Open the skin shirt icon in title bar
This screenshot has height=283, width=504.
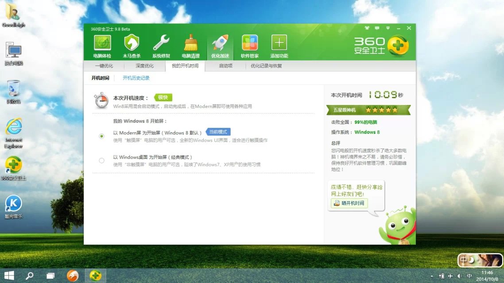pyautogui.click(x=367, y=28)
